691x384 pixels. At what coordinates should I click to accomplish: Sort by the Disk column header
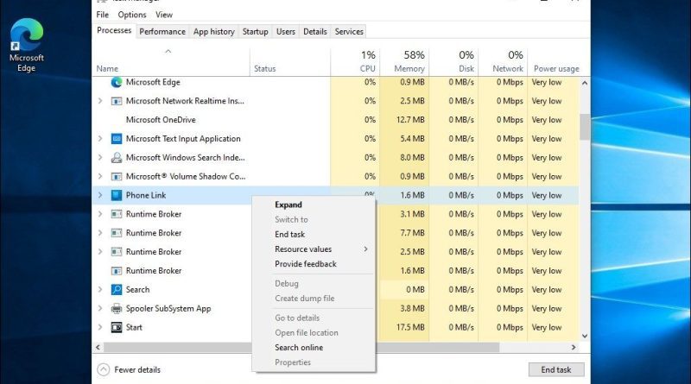pos(453,61)
